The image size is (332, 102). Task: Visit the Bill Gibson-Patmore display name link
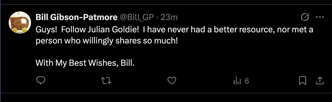coord(77,17)
